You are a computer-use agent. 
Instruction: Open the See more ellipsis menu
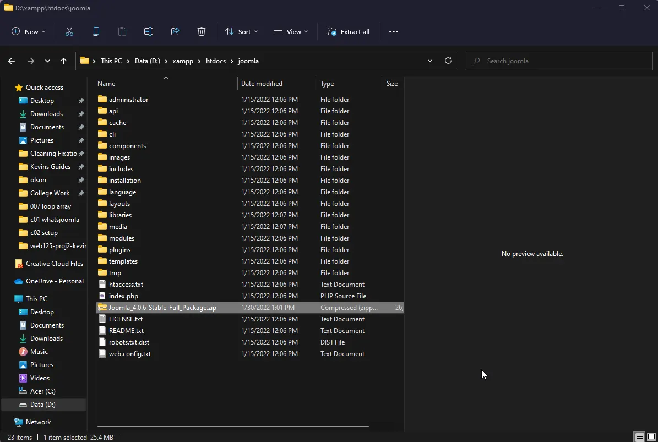(393, 32)
